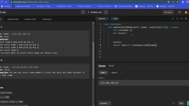Click the Run button
Image resolution: width=189 pixels, height=106 pixels.
pos(181,103)
